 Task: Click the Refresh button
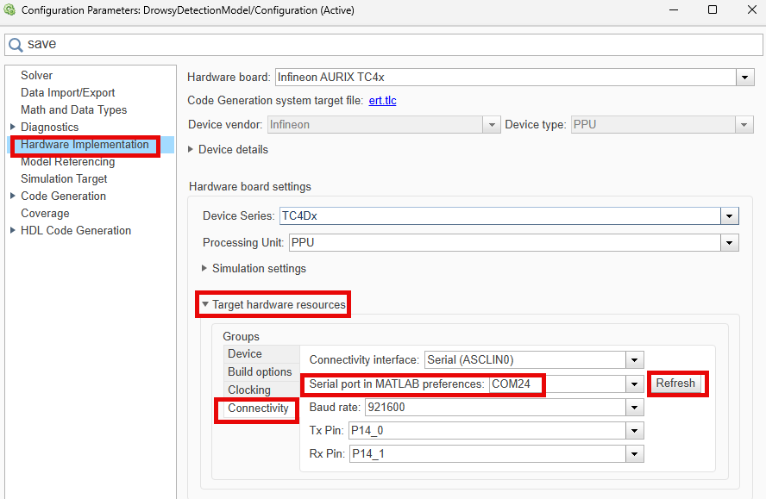[675, 384]
